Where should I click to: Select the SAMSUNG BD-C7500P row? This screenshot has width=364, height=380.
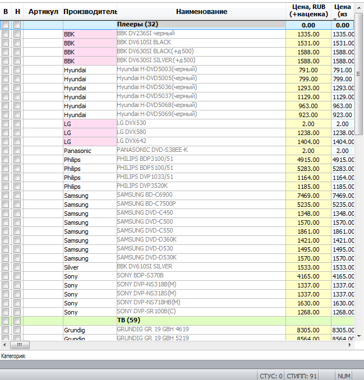pyautogui.click(x=177, y=205)
